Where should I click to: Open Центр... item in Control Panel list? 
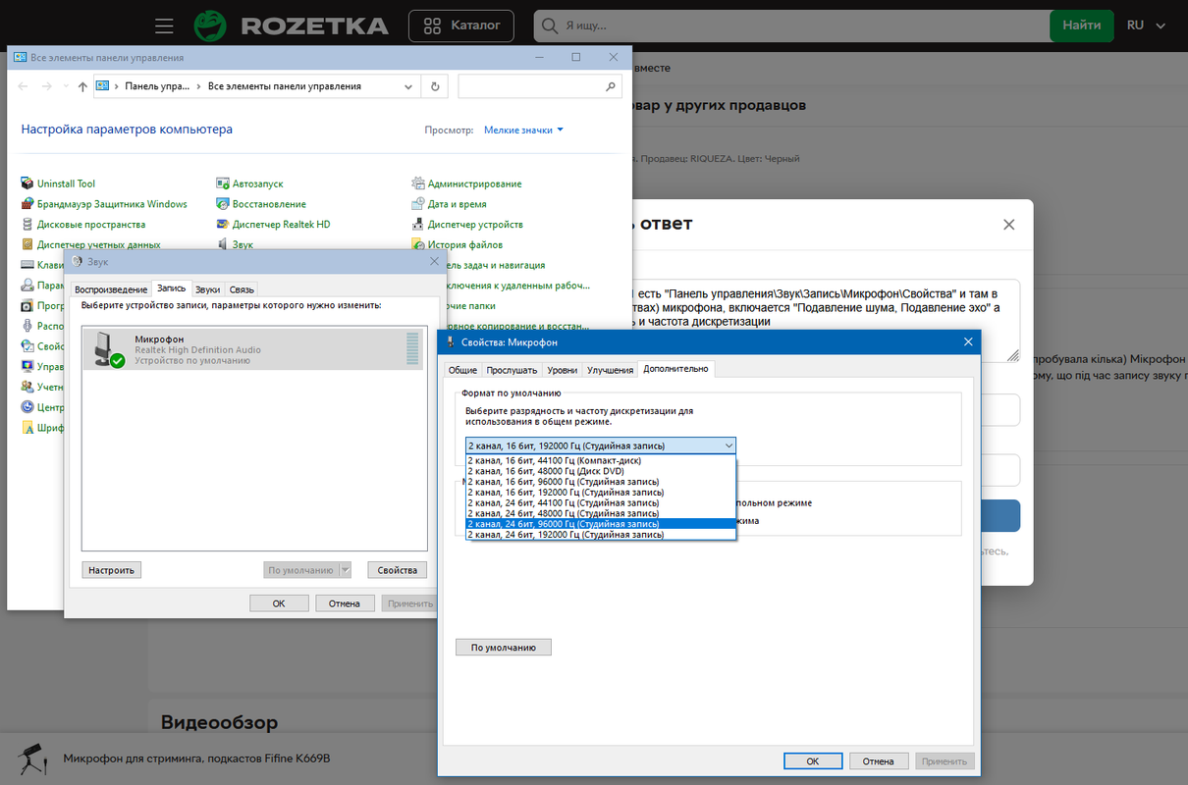tap(50, 406)
